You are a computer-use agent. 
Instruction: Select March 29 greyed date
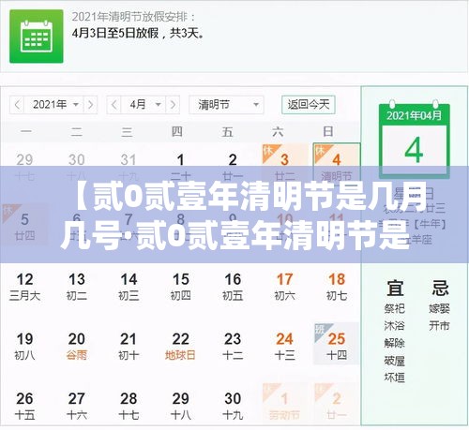[x=24, y=167]
